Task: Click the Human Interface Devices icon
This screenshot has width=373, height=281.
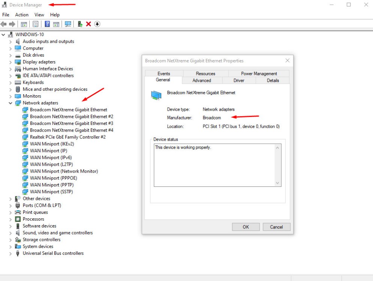Action: [18, 69]
